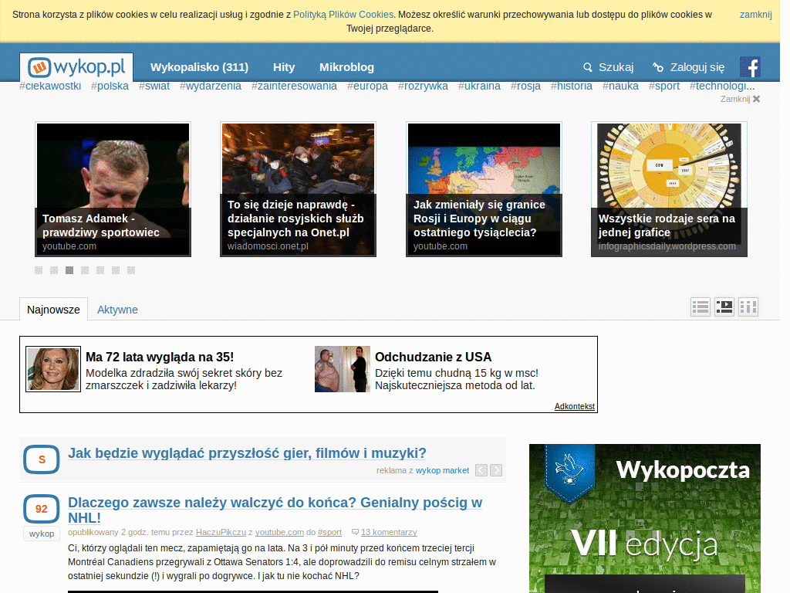Open #historia tag
This screenshot has height=593, width=790.
coord(572,86)
